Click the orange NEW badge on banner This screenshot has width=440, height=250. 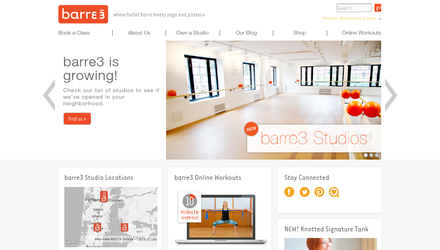(x=251, y=129)
